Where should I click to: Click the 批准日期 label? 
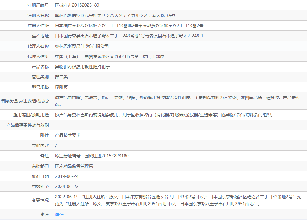click(x=40, y=176)
